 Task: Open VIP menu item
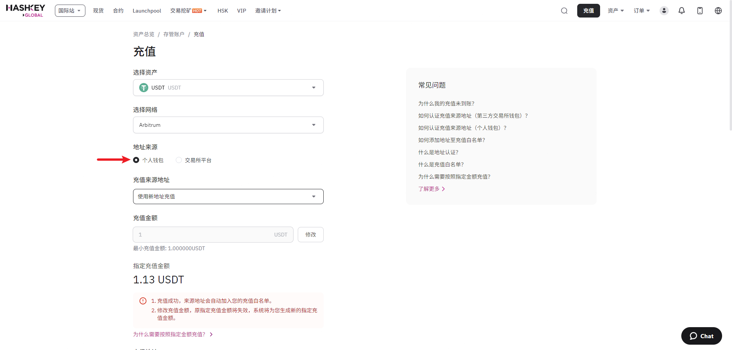[x=242, y=11]
